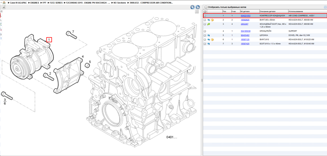This screenshot has height=156, width=327.
Task: Navigate to NO Sections breadcrumb
Action: [120, 3]
